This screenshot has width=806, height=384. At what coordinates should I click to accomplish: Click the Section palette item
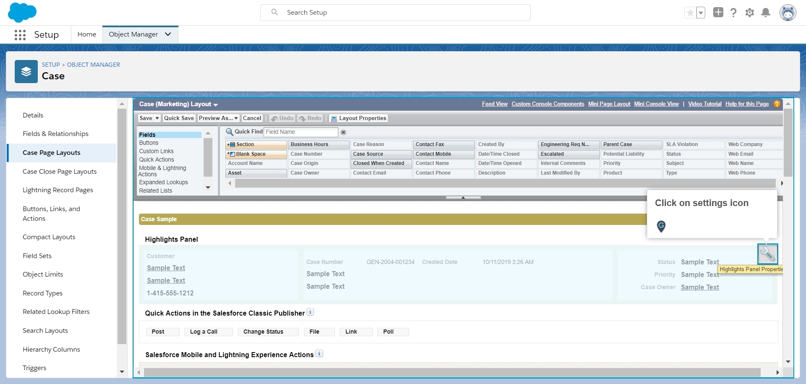[x=256, y=144]
